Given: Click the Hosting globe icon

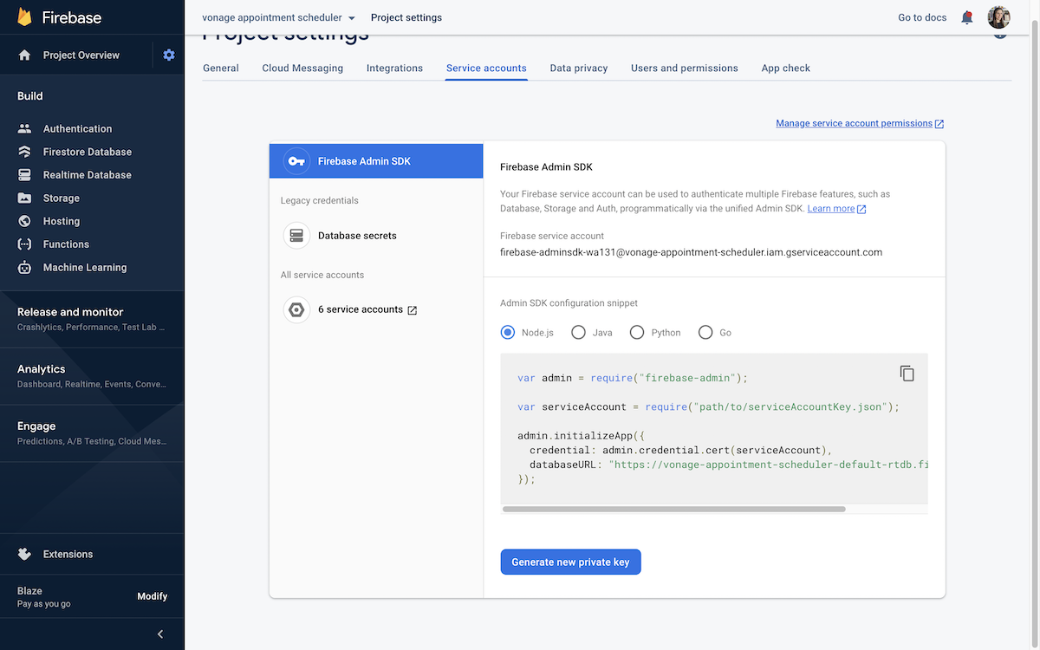Looking at the screenshot, I should click(24, 221).
